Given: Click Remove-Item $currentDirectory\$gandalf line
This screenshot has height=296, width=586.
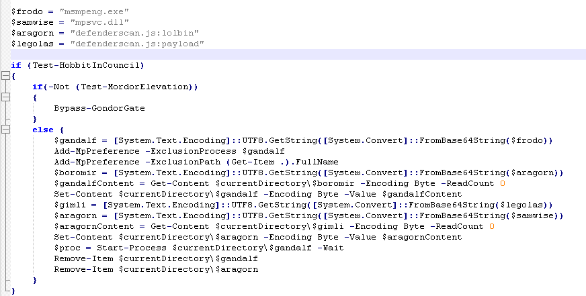Looking at the screenshot, I should click(156, 258).
